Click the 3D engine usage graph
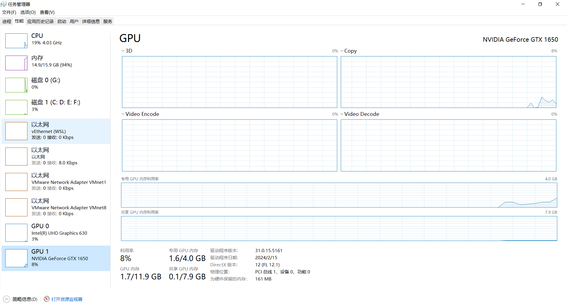Image resolution: width=567 pixels, height=308 pixels. (x=229, y=82)
